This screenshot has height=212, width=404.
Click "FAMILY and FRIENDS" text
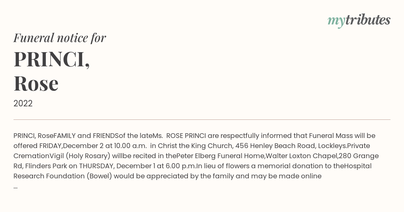point(86,136)
